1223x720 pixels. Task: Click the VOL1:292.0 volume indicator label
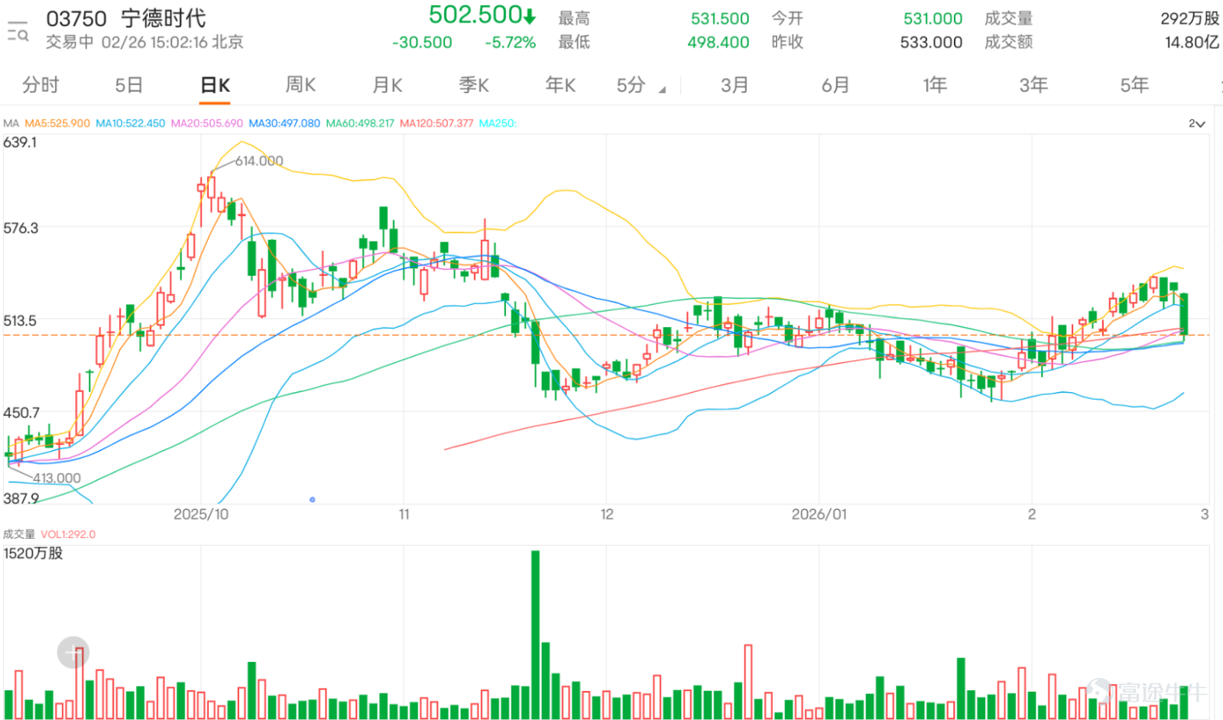coord(68,534)
